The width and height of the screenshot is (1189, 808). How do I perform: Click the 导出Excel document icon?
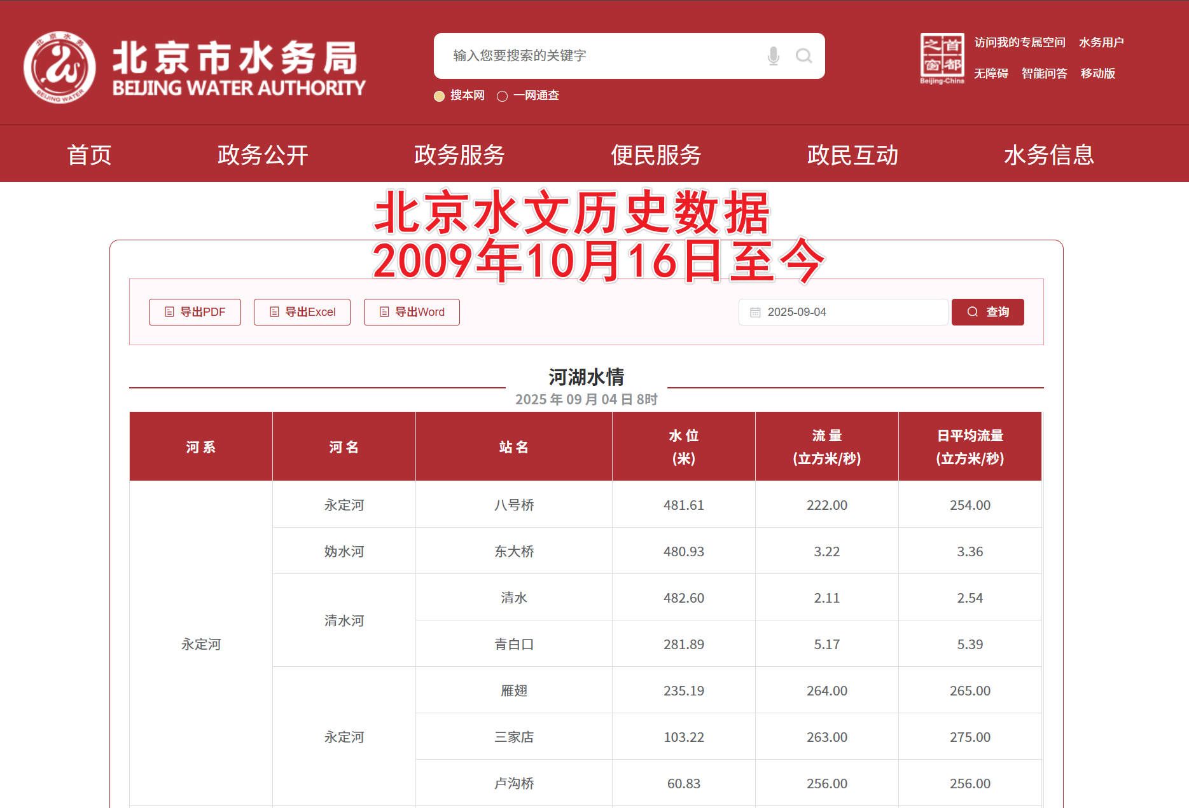coord(275,312)
